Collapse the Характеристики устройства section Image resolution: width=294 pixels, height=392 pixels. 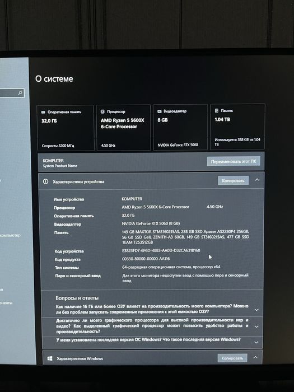point(257,180)
